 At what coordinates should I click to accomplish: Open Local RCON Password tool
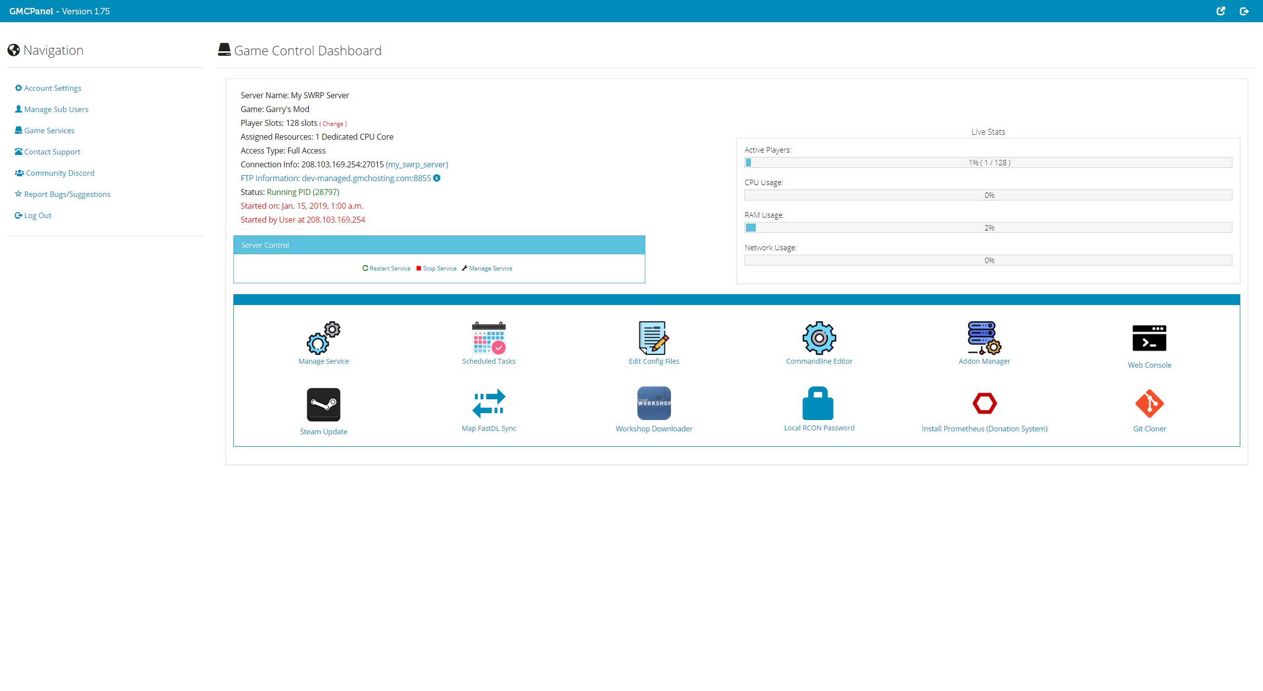(818, 409)
